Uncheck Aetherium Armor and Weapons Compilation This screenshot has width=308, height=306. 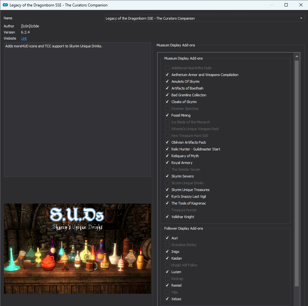pos(167,75)
